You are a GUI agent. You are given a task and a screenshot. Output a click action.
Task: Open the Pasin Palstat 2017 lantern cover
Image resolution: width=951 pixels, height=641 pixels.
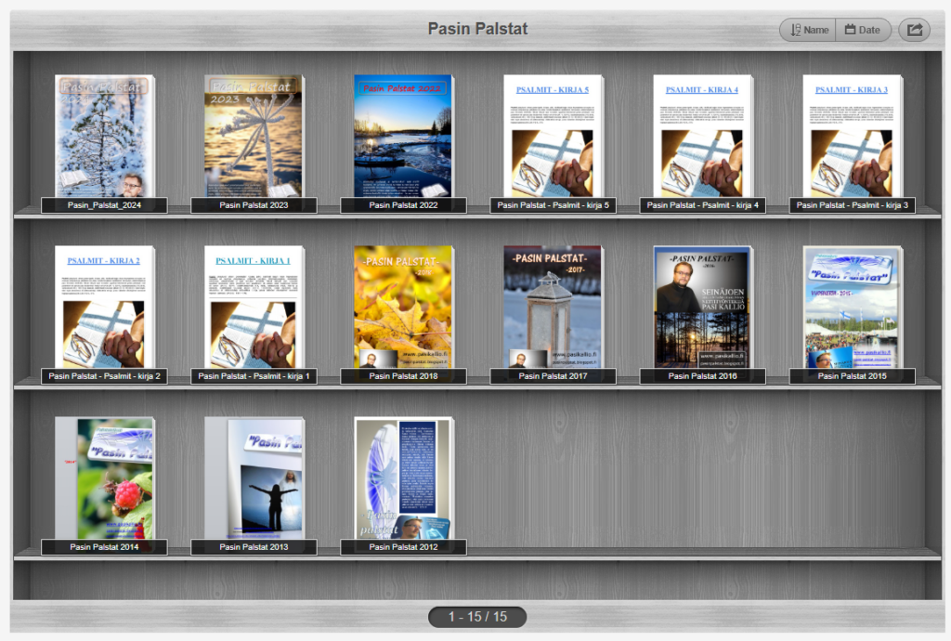553,307
